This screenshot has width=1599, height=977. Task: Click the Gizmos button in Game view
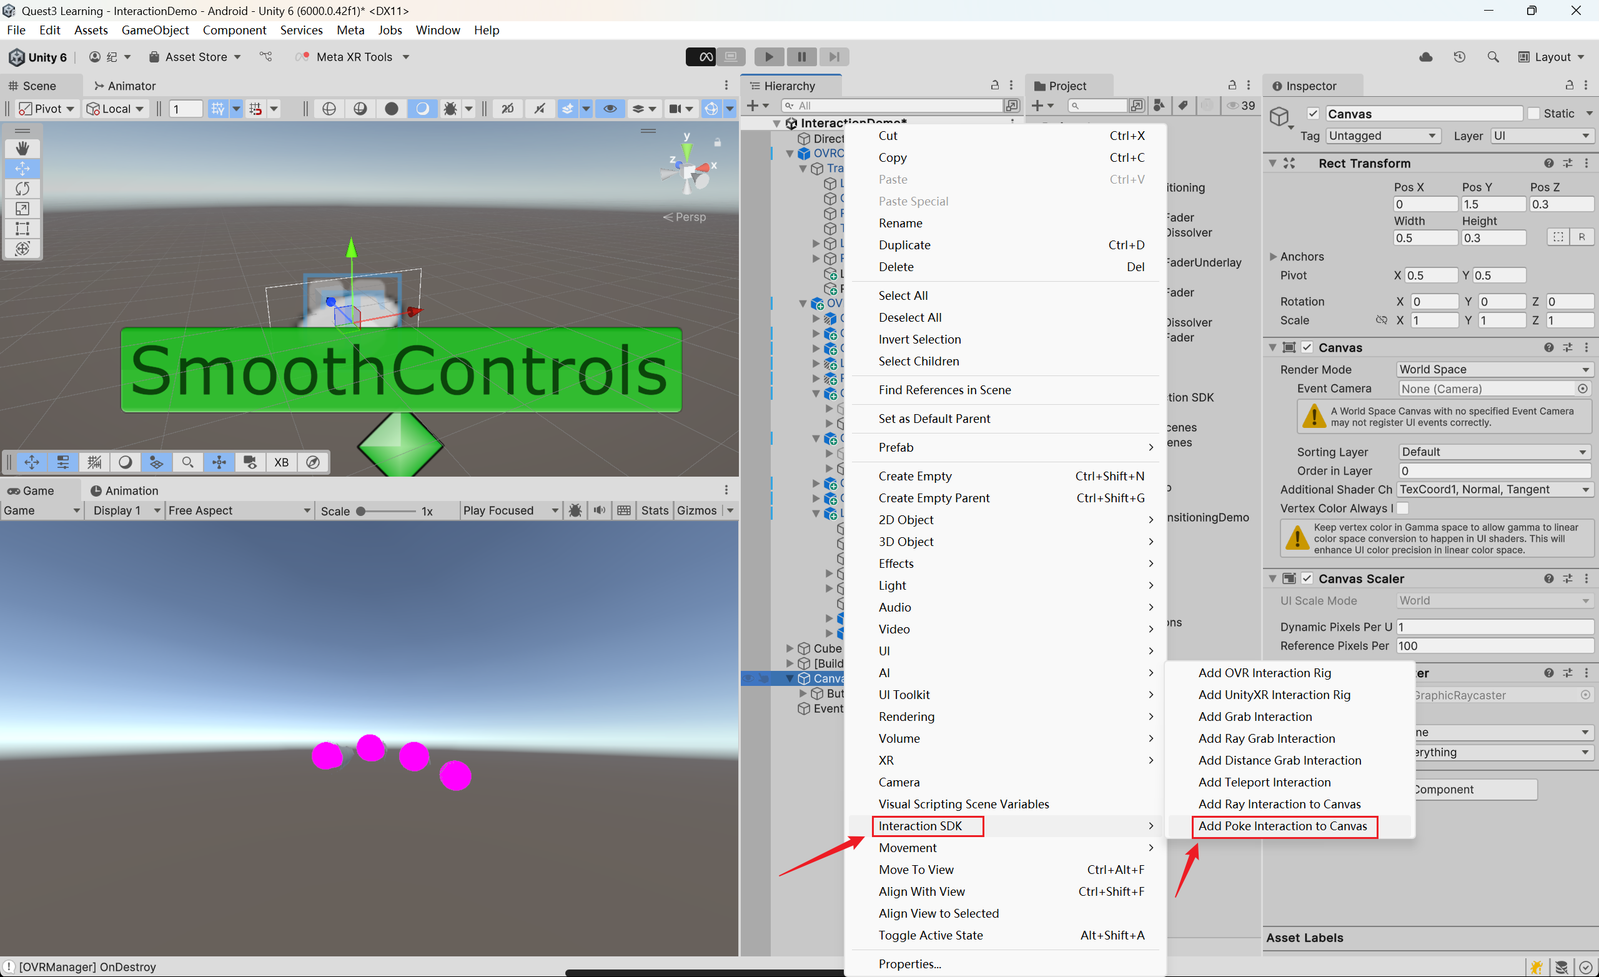(696, 510)
